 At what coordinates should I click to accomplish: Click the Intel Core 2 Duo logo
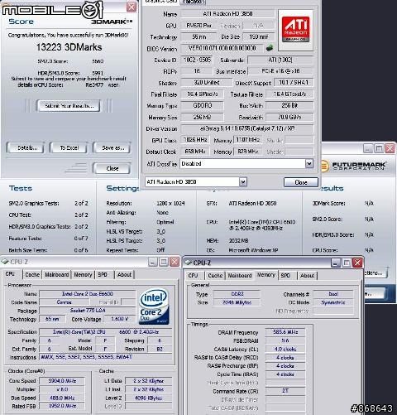pyautogui.click(x=154, y=306)
